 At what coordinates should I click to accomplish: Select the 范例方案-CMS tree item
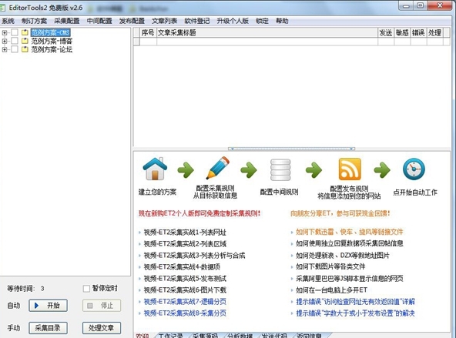(51, 32)
